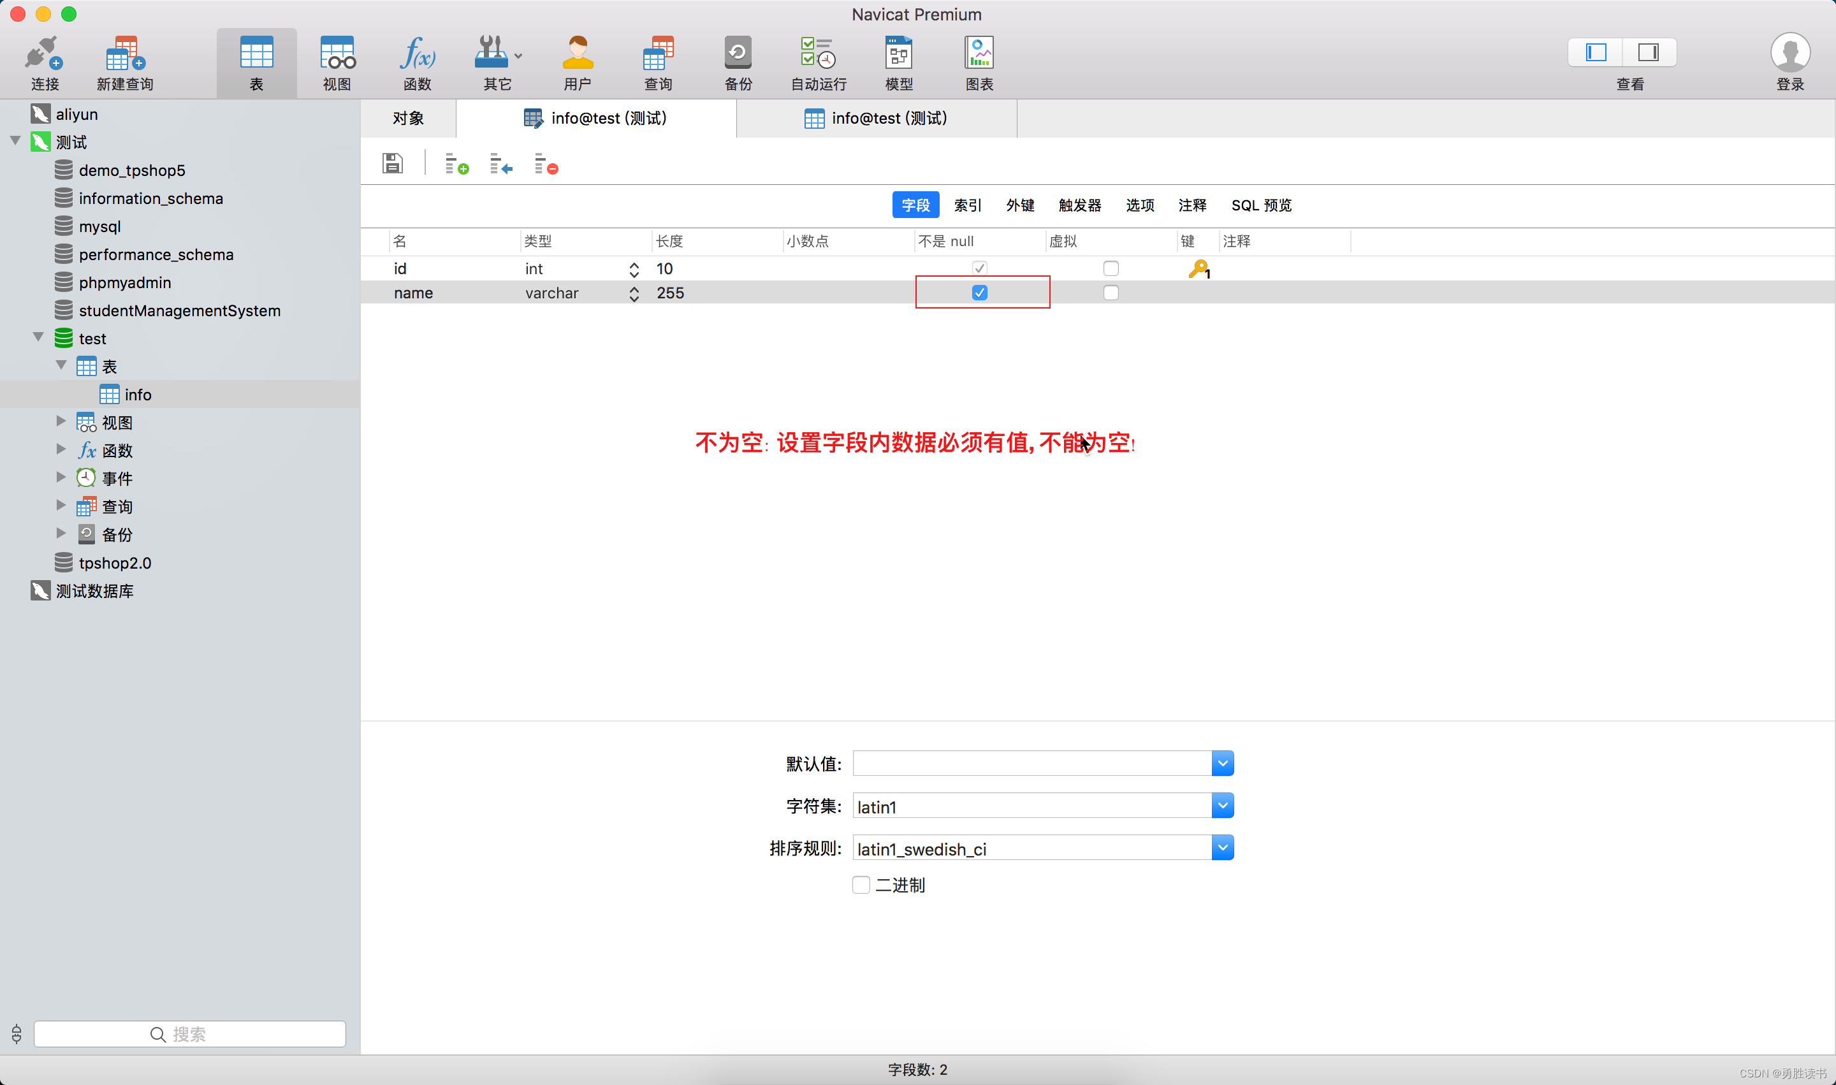Enable 虚拟 checkbox for id field
The width and height of the screenshot is (1836, 1085).
pyautogui.click(x=1111, y=267)
